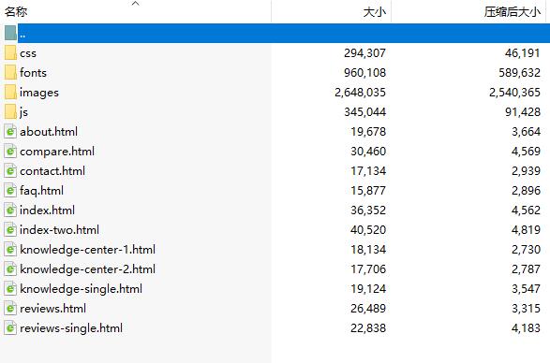Click the compressed size 4,183

pos(526,328)
